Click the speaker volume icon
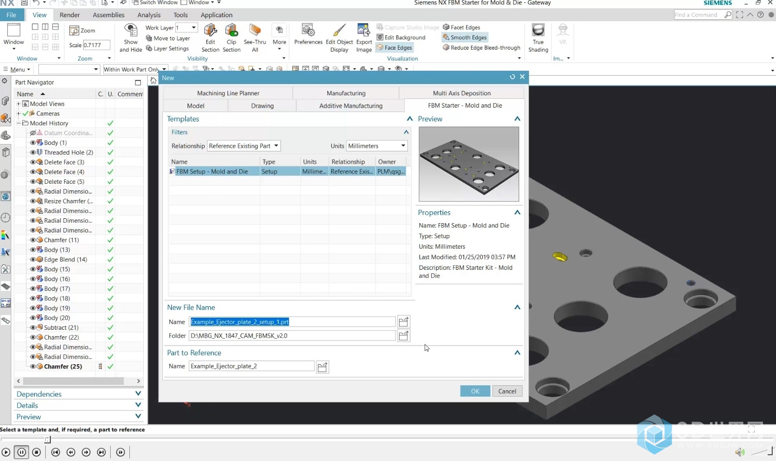776x461 pixels. (x=740, y=452)
